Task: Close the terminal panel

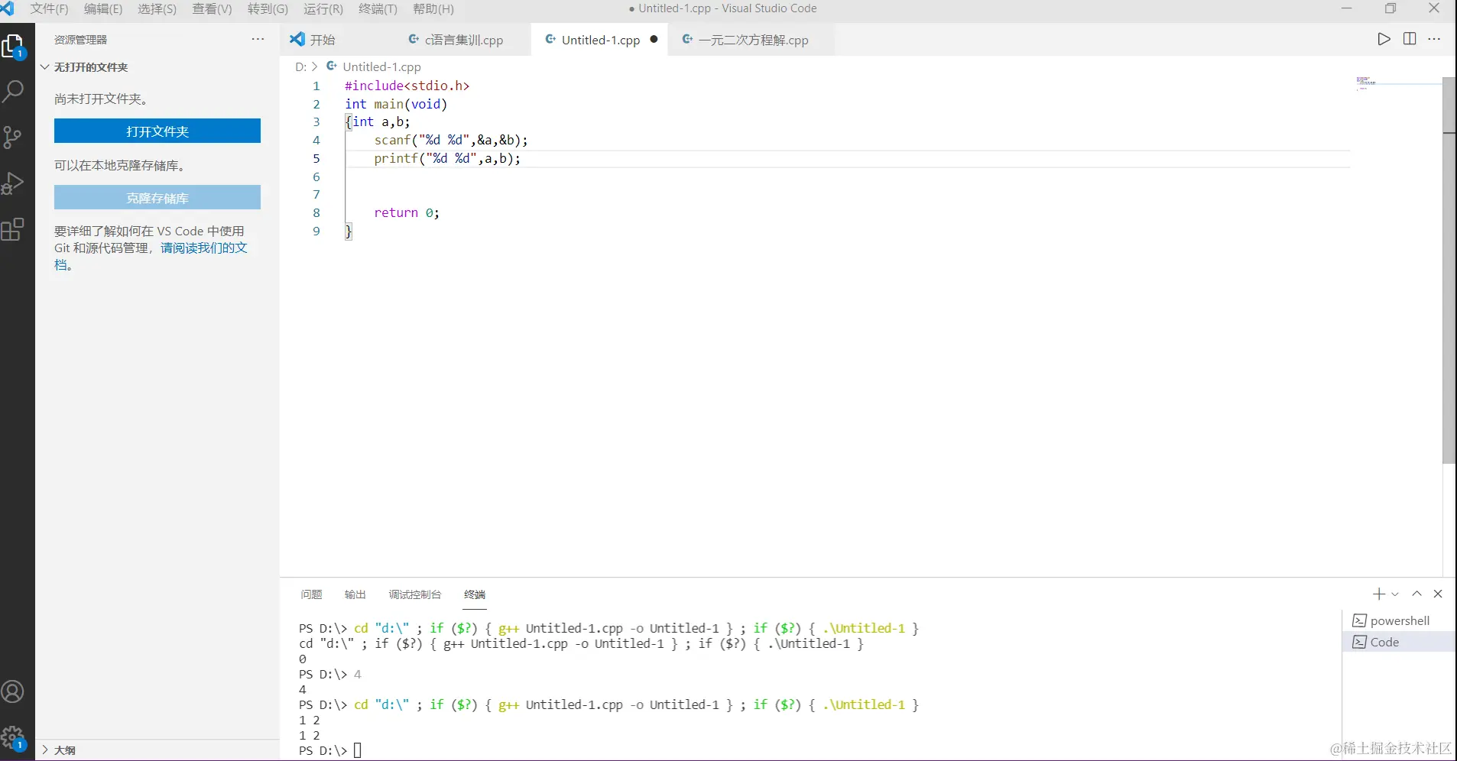Action: [x=1438, y=594]
